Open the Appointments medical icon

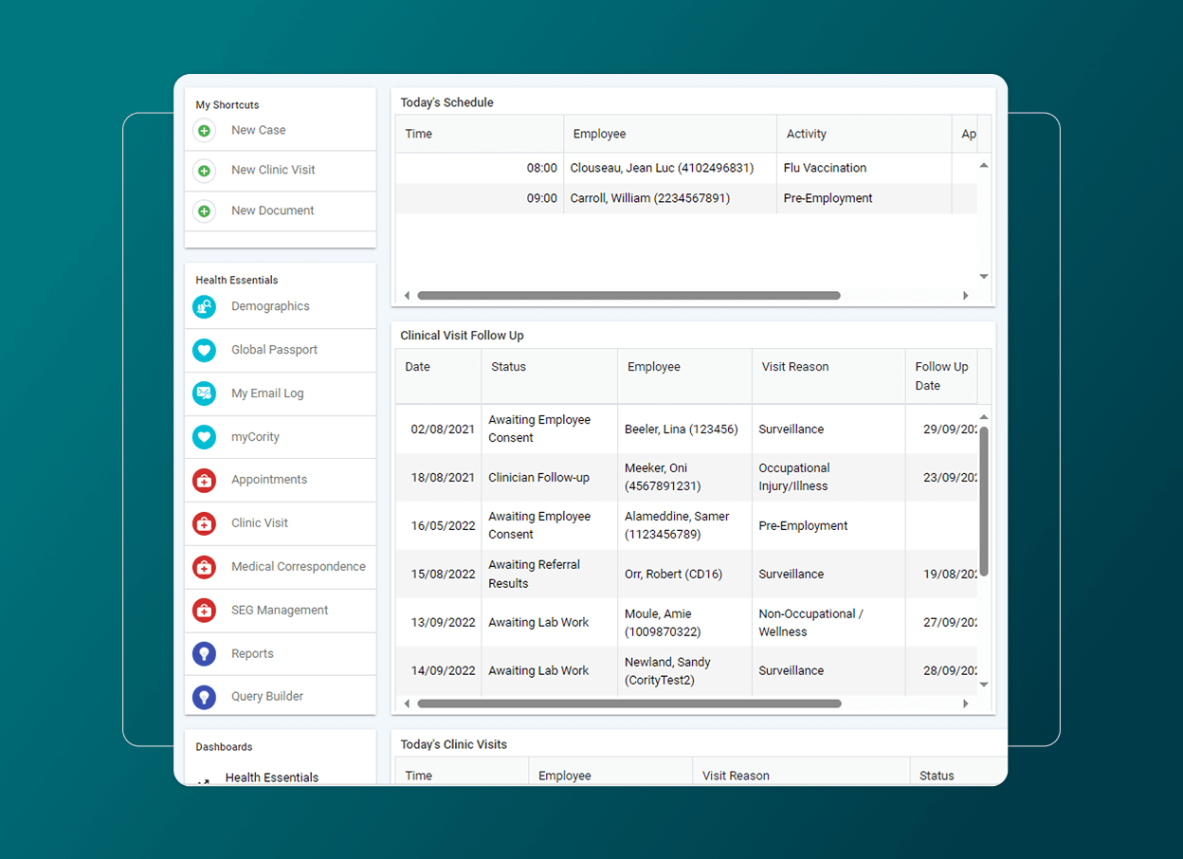pyautogui.click(x=204, y=480)
